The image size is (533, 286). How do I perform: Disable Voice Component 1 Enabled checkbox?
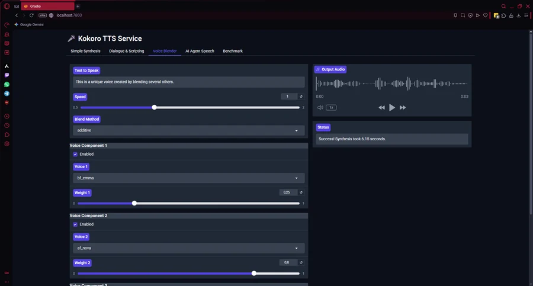(x=75, y=154)
